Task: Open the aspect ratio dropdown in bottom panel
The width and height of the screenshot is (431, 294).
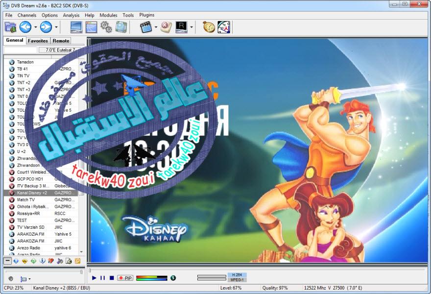Action: (x=25, y=279)
